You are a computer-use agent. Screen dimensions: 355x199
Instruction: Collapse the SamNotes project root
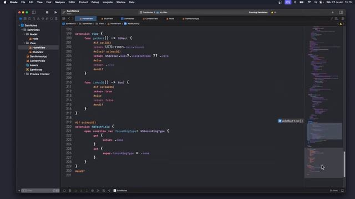[19, 25]
